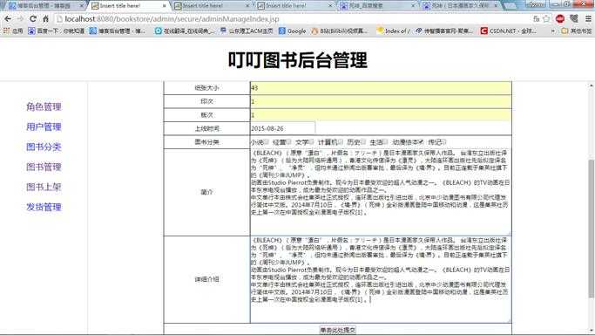Open the 图书分类 sidebar link

coord(44,147)
